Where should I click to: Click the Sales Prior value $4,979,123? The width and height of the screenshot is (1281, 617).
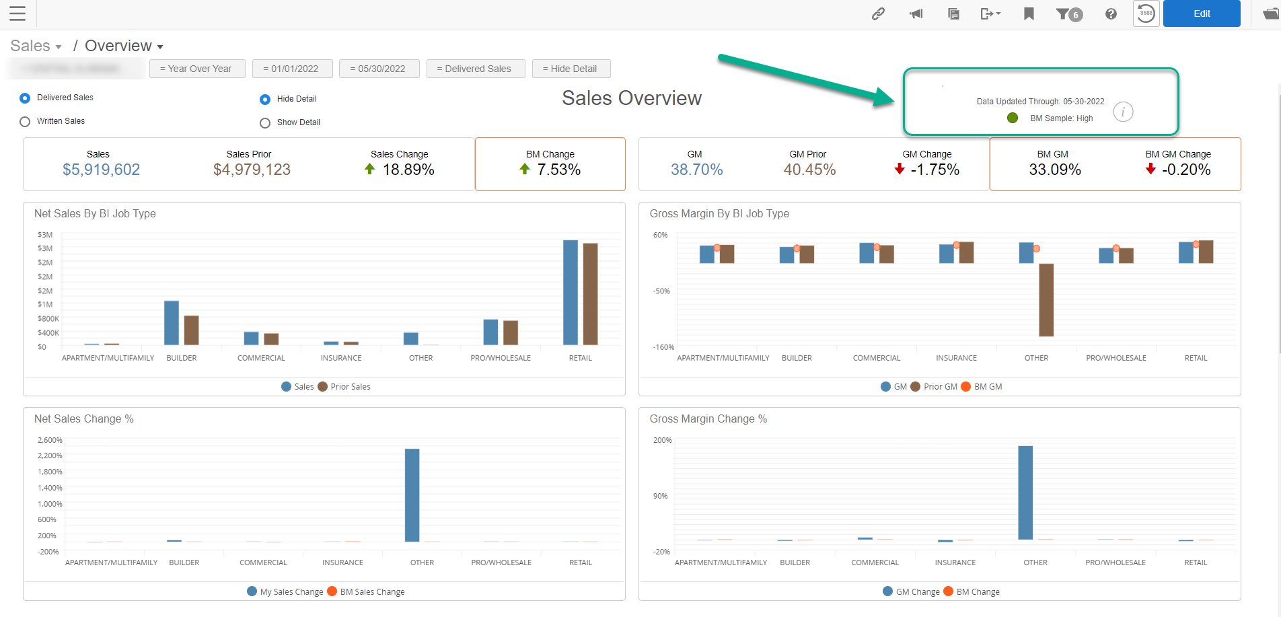(252, 170)
